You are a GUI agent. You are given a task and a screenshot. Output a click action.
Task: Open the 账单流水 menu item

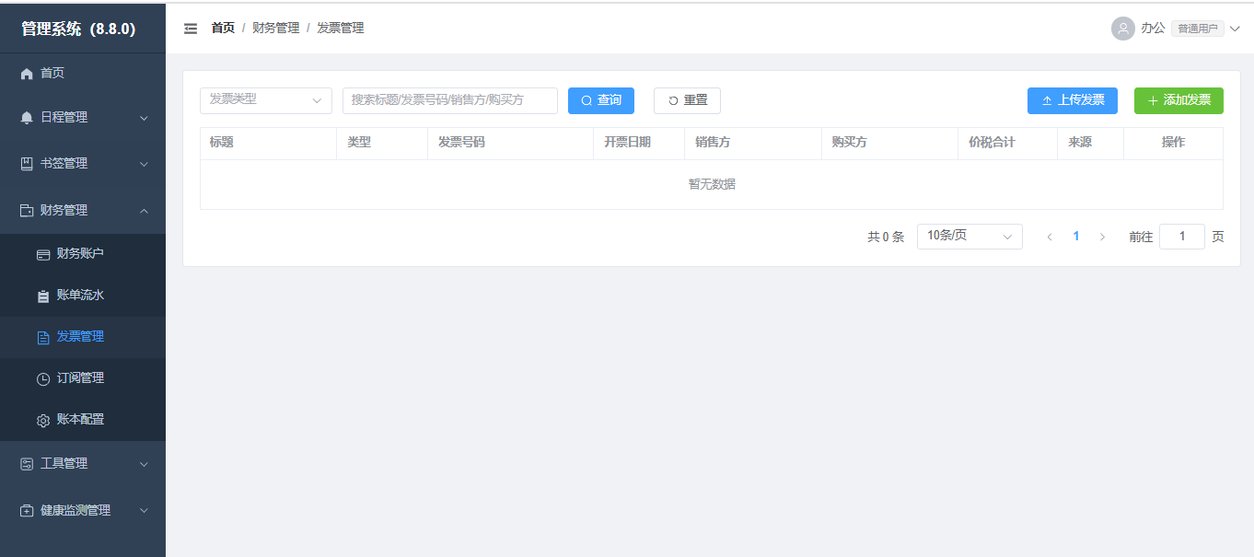(83, 296)
